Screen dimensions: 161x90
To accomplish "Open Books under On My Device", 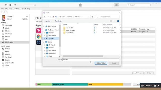I will [7, 60].
